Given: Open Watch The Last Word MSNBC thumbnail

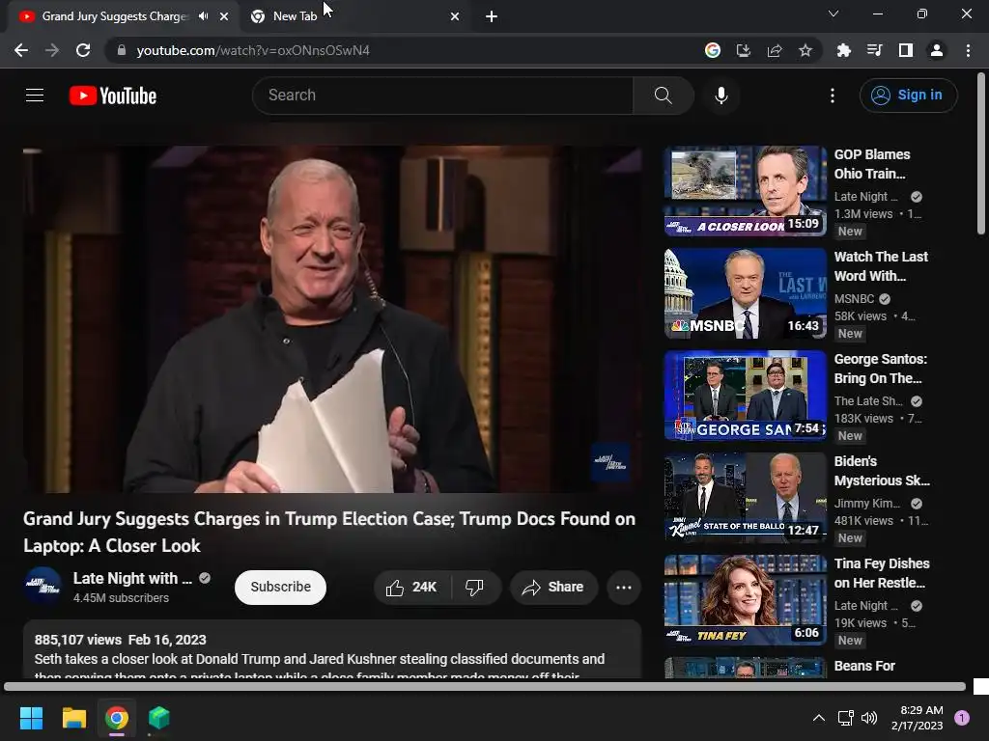Looking at the screenshot, I should click(745, 293).
